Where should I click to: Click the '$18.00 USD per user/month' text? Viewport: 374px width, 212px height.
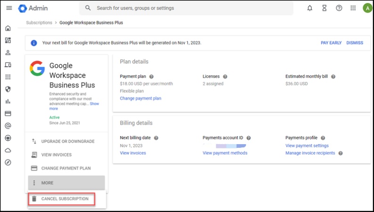point(146,84)
